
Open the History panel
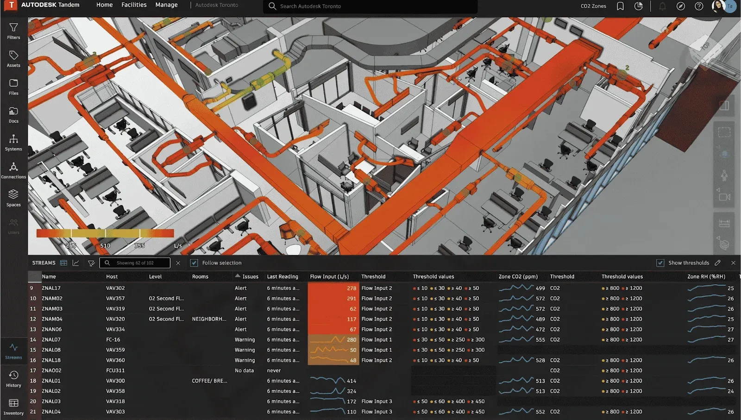[13, 379]
